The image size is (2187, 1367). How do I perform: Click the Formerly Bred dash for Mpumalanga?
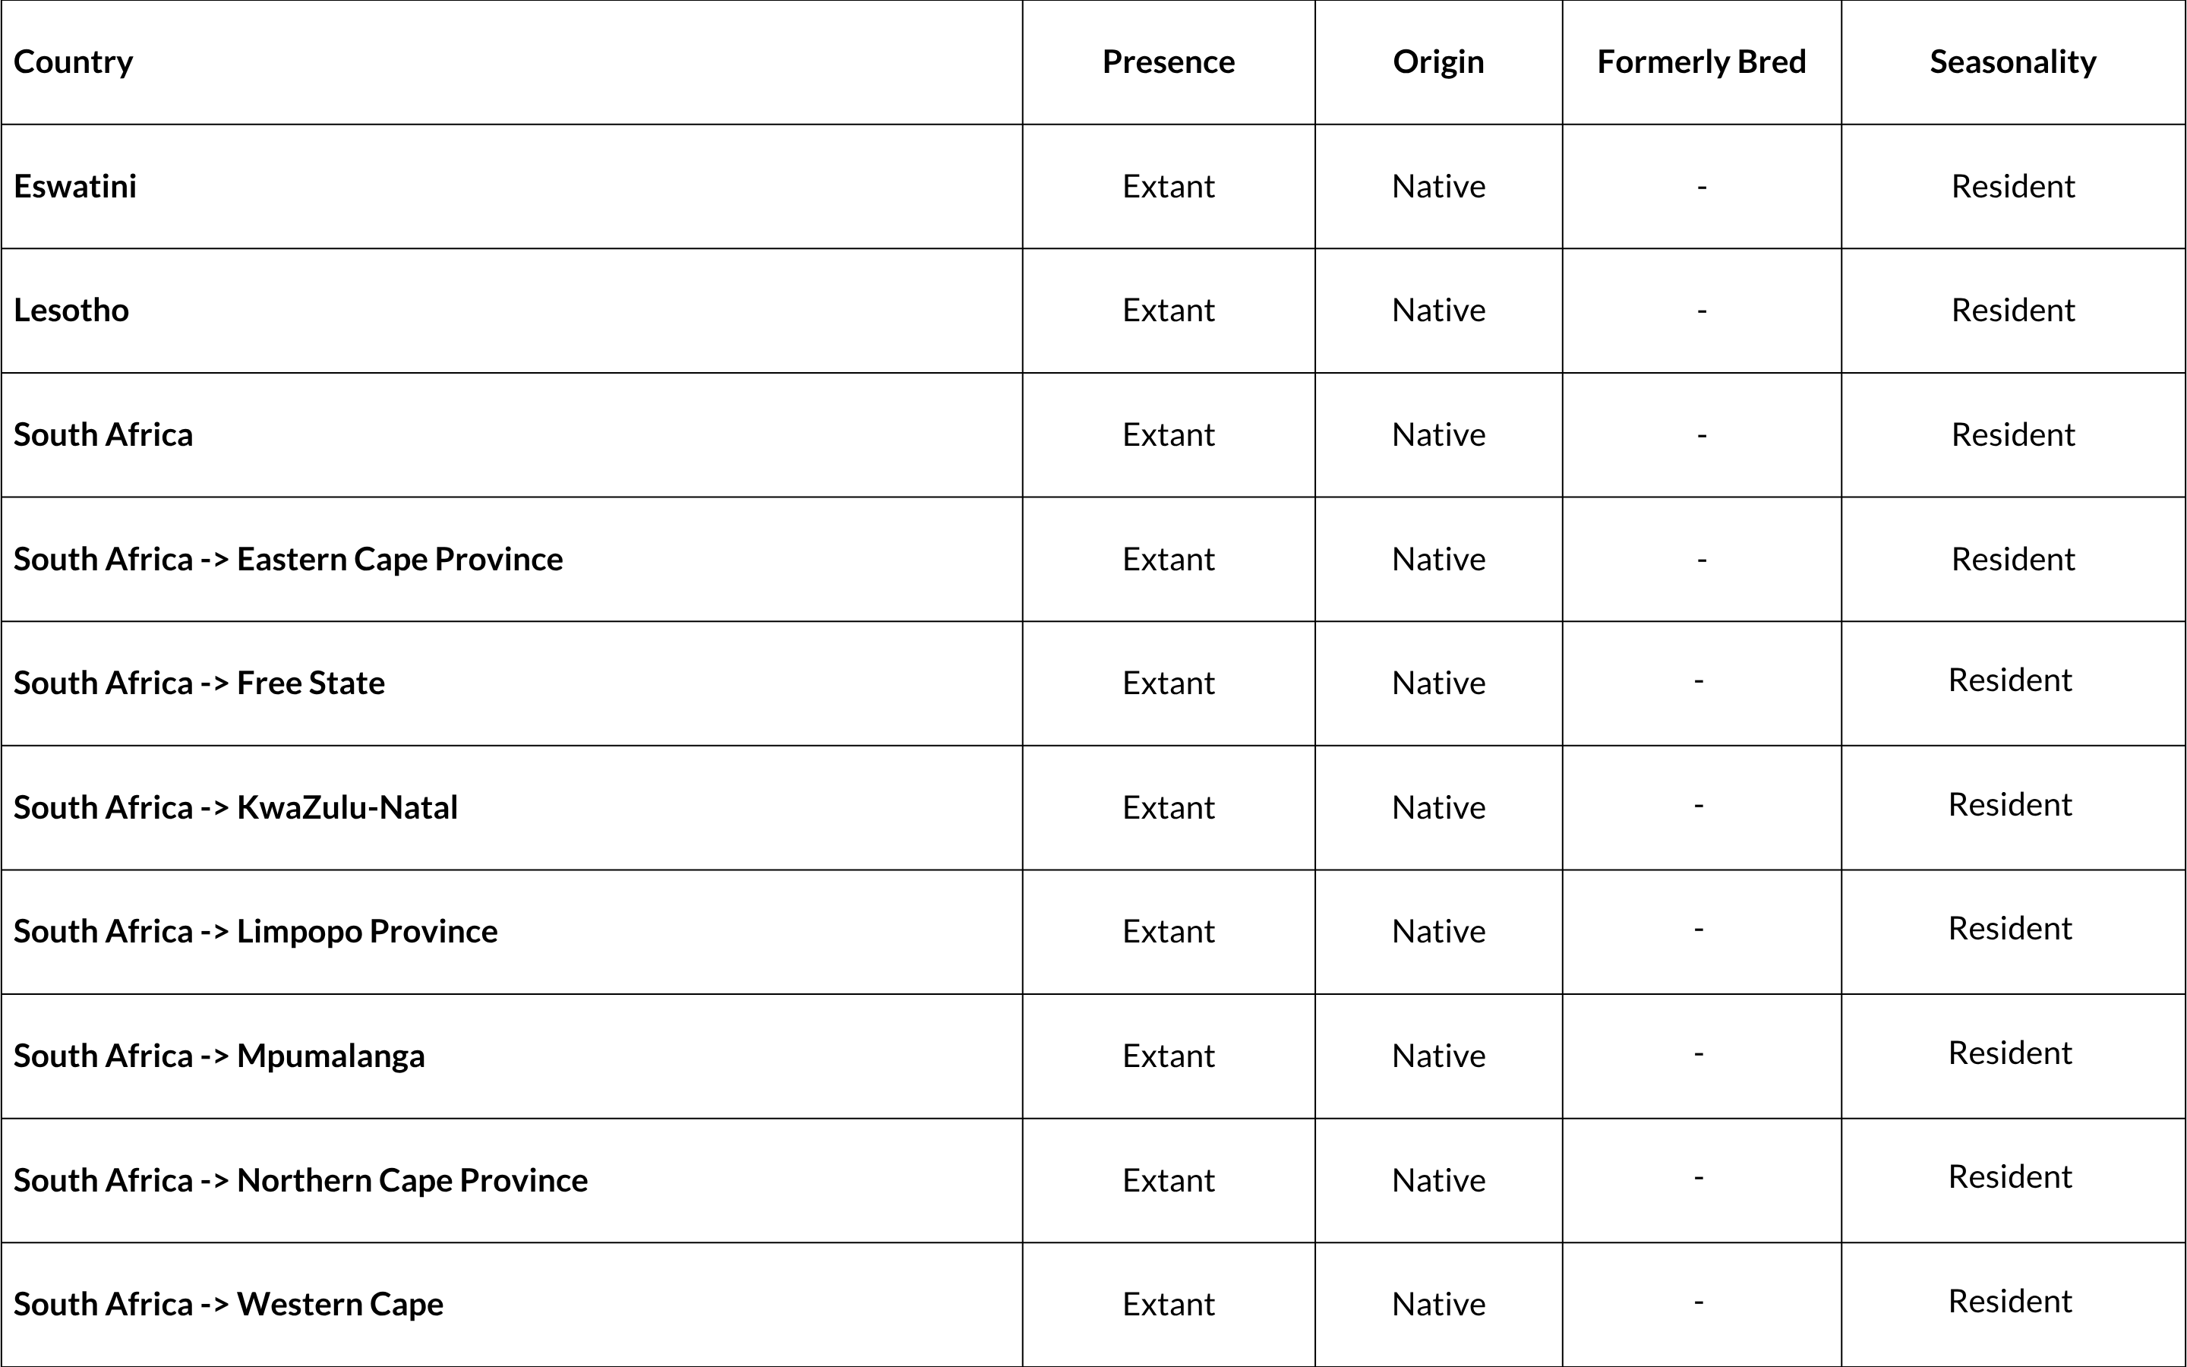click(x=1698, y=1053)
